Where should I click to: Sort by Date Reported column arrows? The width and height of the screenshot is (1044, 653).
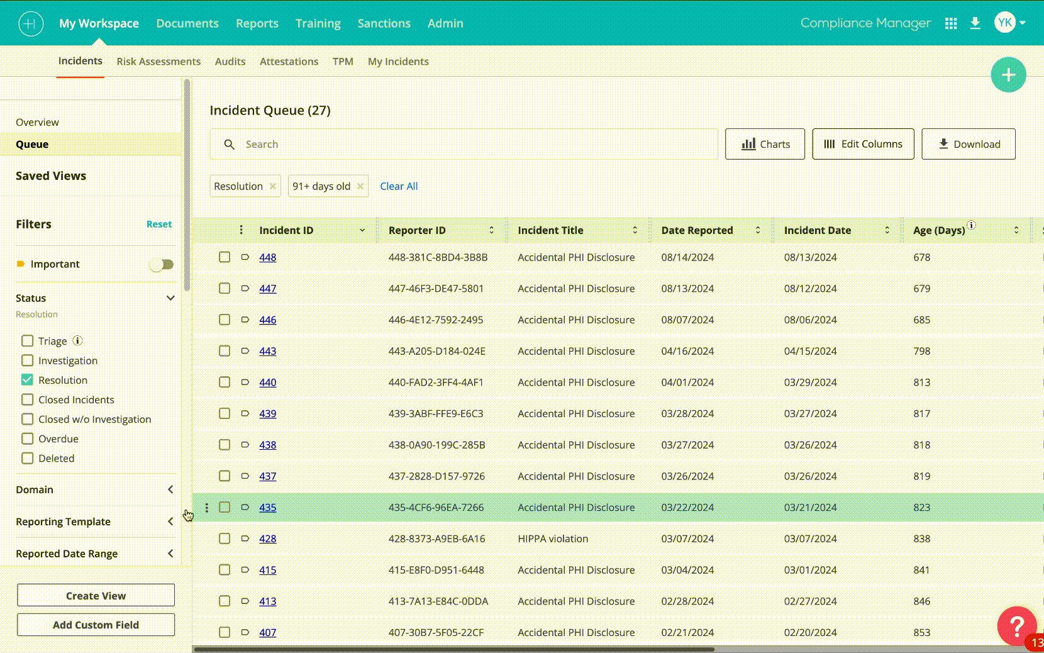coord(758,230)
